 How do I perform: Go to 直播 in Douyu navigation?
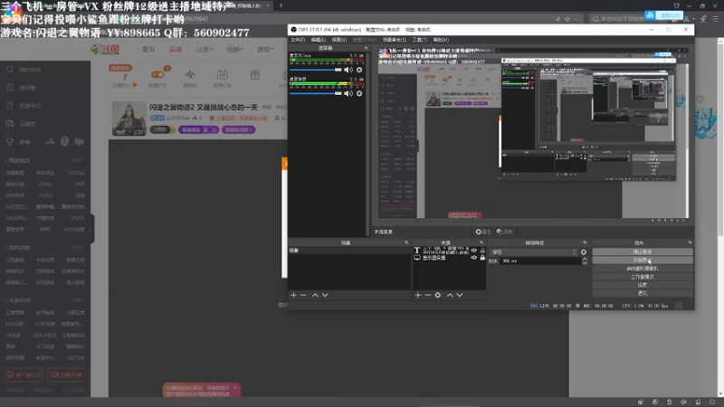click(176, 49)
